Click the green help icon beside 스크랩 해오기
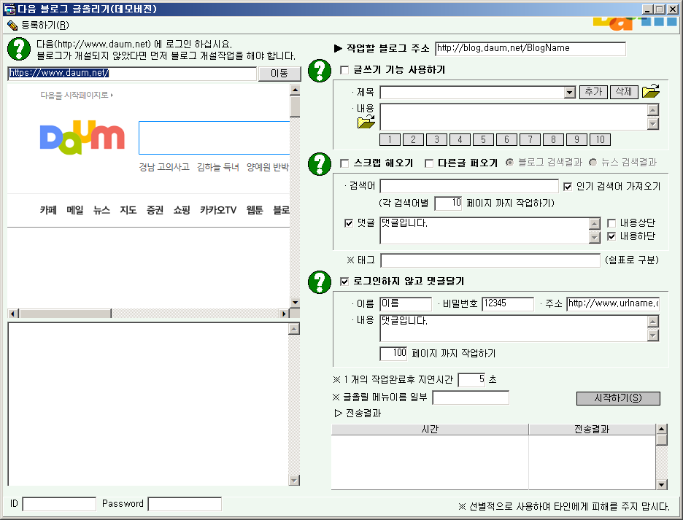683x520 pixels. (x=320, y=163)
